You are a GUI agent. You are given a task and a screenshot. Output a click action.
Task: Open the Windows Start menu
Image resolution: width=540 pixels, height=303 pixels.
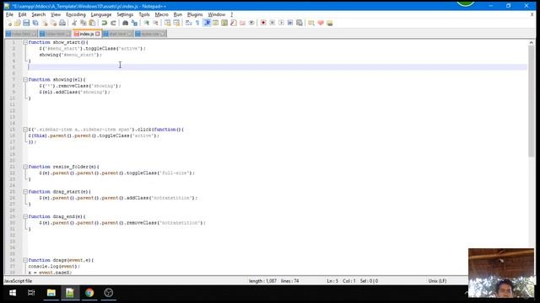(x=13, y=293)
